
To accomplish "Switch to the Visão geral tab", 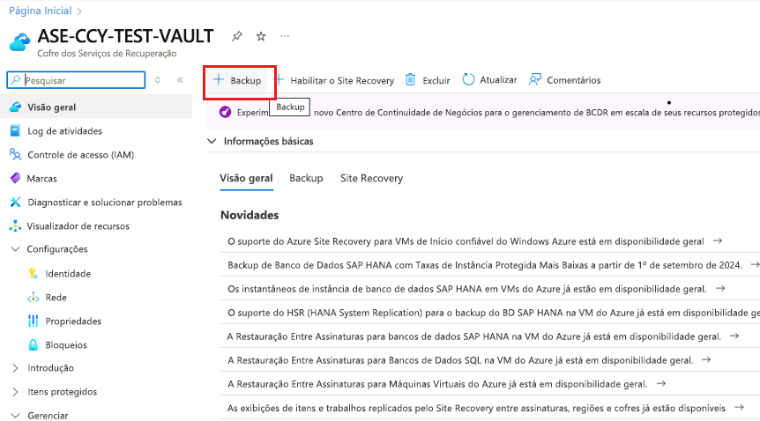I will coord(246,178).
